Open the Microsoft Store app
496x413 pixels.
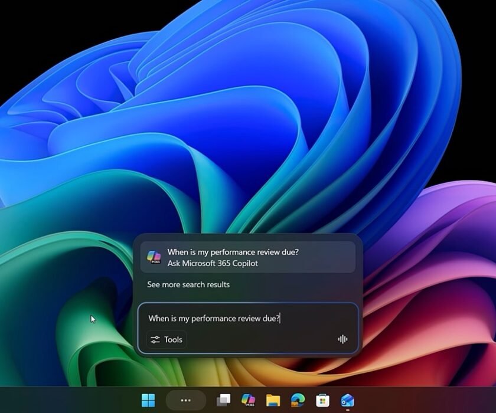322,400
